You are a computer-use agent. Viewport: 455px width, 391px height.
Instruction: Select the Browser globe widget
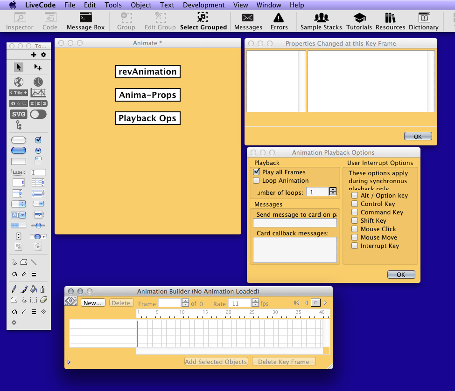click(19, 82)
